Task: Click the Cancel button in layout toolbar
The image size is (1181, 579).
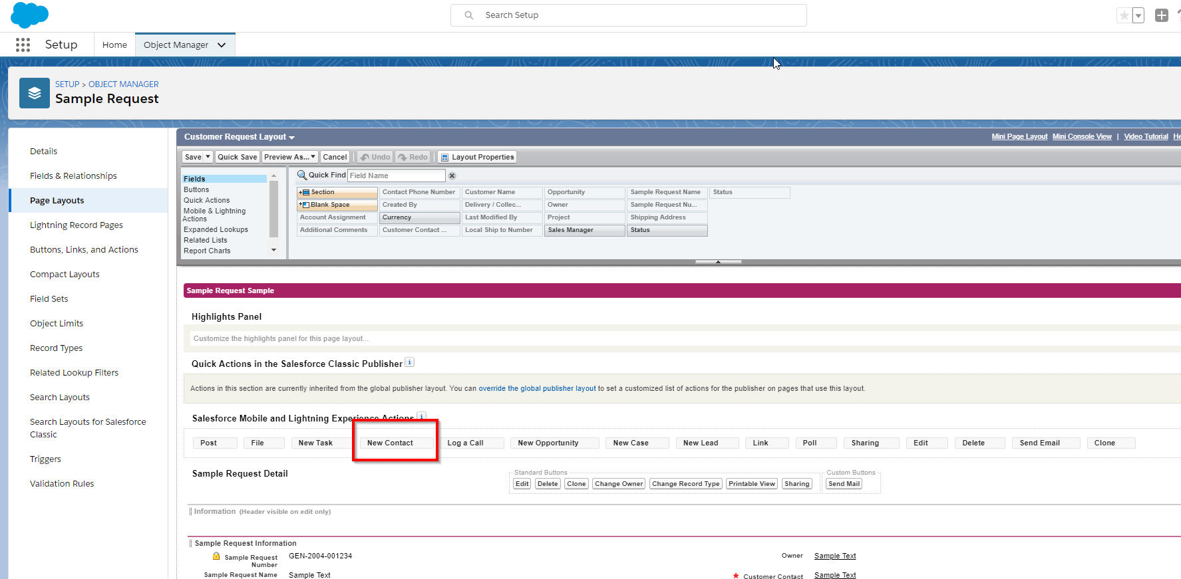Action: pyautogui.click(x=335, y=157)
